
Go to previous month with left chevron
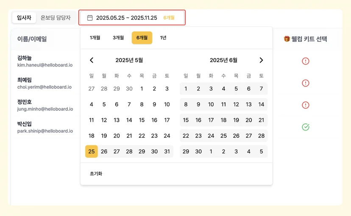[92, 60]
